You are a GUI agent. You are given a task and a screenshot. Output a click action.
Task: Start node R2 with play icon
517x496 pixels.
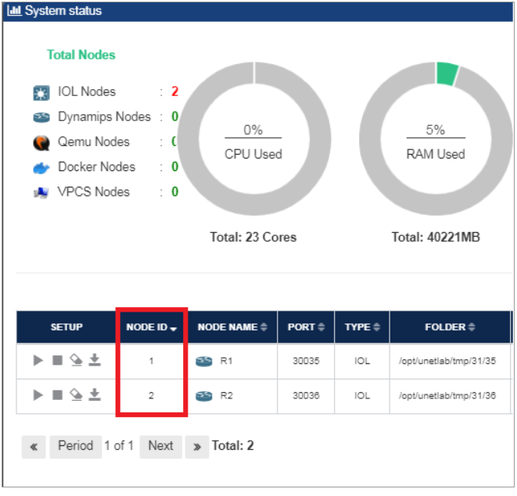[38, 395]
